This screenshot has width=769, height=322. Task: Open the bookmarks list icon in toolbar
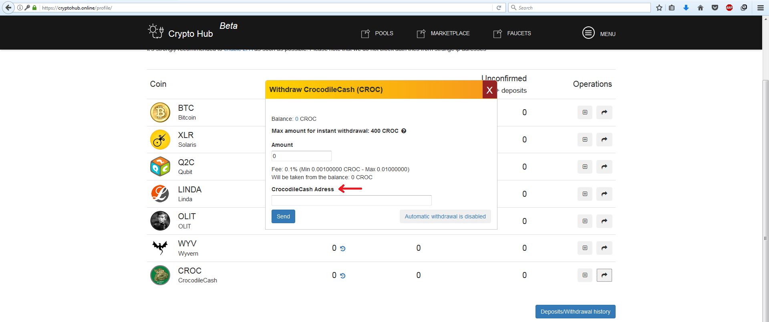[x=672, y=8]
